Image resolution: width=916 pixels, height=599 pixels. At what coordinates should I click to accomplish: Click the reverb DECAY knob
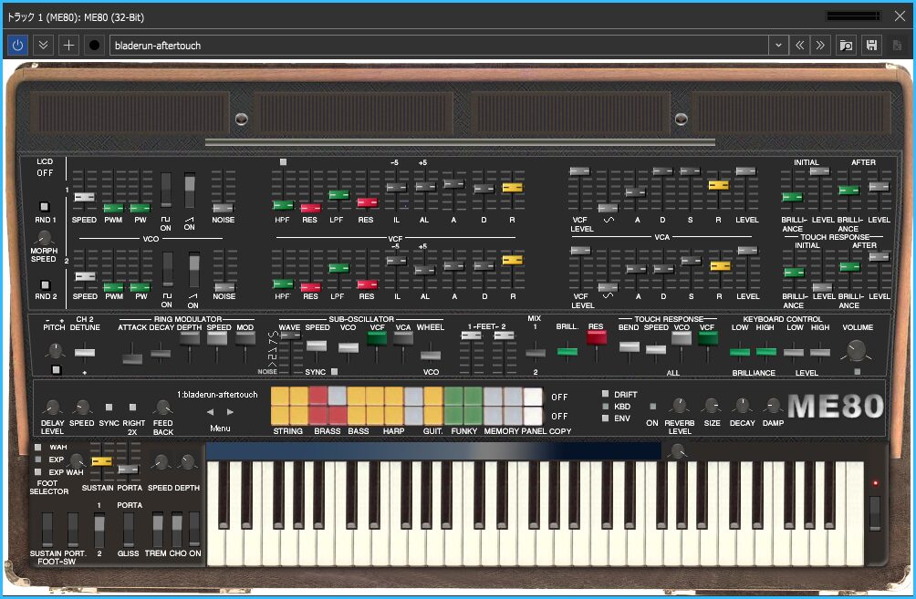click(x=742, y=405)
